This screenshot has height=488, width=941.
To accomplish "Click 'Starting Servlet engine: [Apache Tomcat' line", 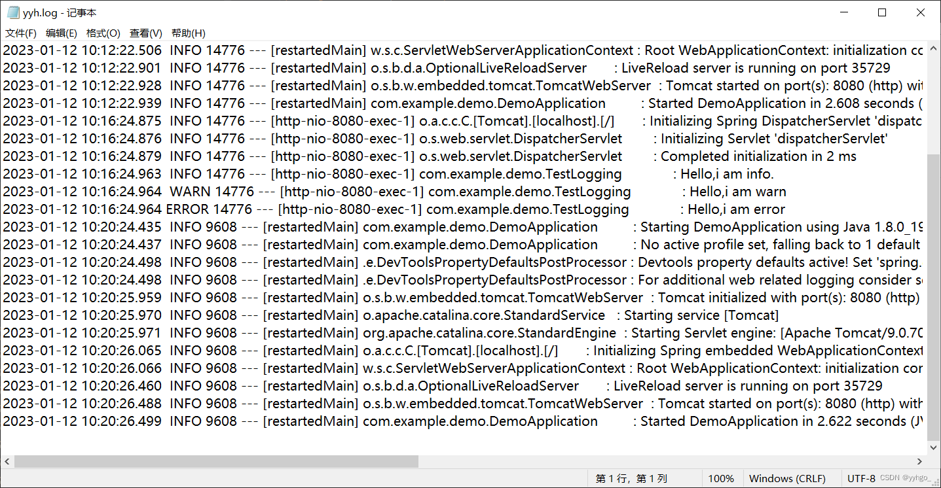I will pos(463,333).
